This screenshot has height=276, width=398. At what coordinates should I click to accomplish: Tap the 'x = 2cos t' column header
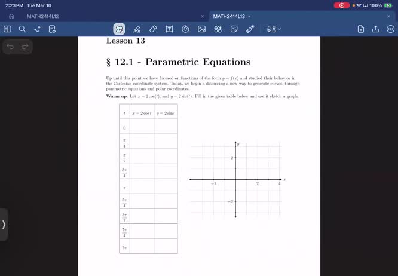[x=142, y=113]
